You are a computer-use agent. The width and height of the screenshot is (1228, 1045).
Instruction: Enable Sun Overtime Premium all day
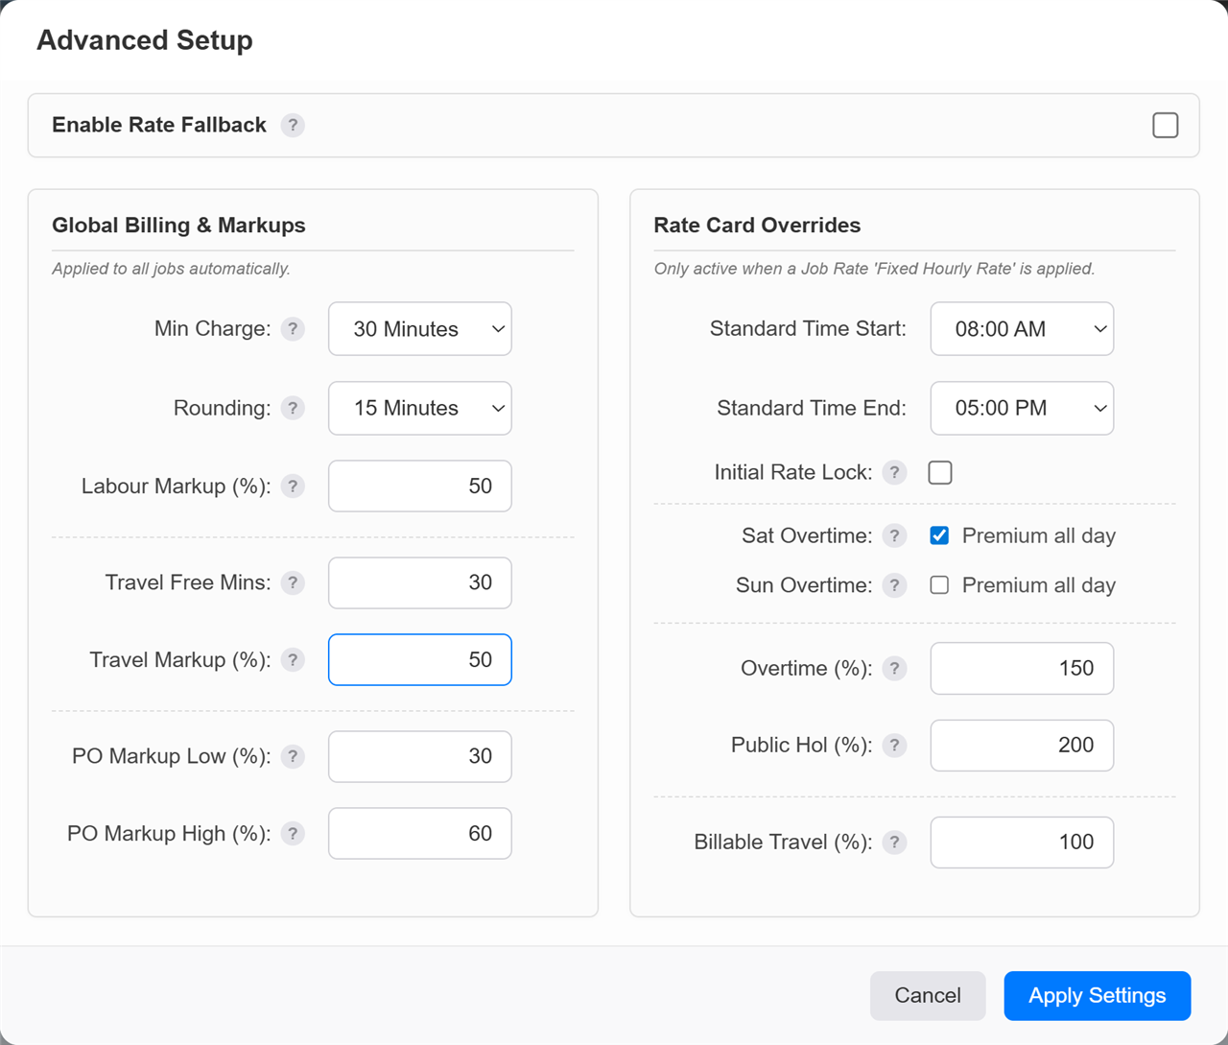(940, 585)
